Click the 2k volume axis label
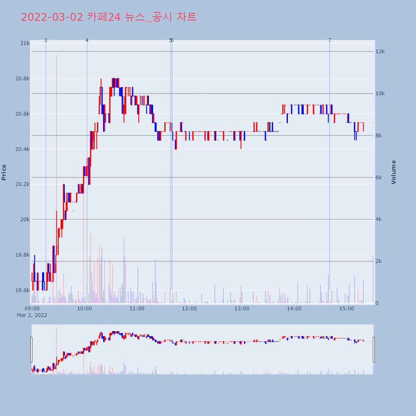Image resolution: width=416 pixels, height=416 pixels. (379, 261)
